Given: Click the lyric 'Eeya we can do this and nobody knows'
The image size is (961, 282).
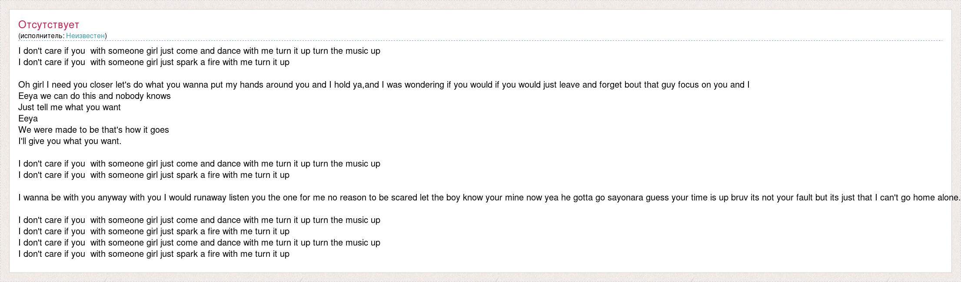Looking at the screenshot, I should pos(94,96).
